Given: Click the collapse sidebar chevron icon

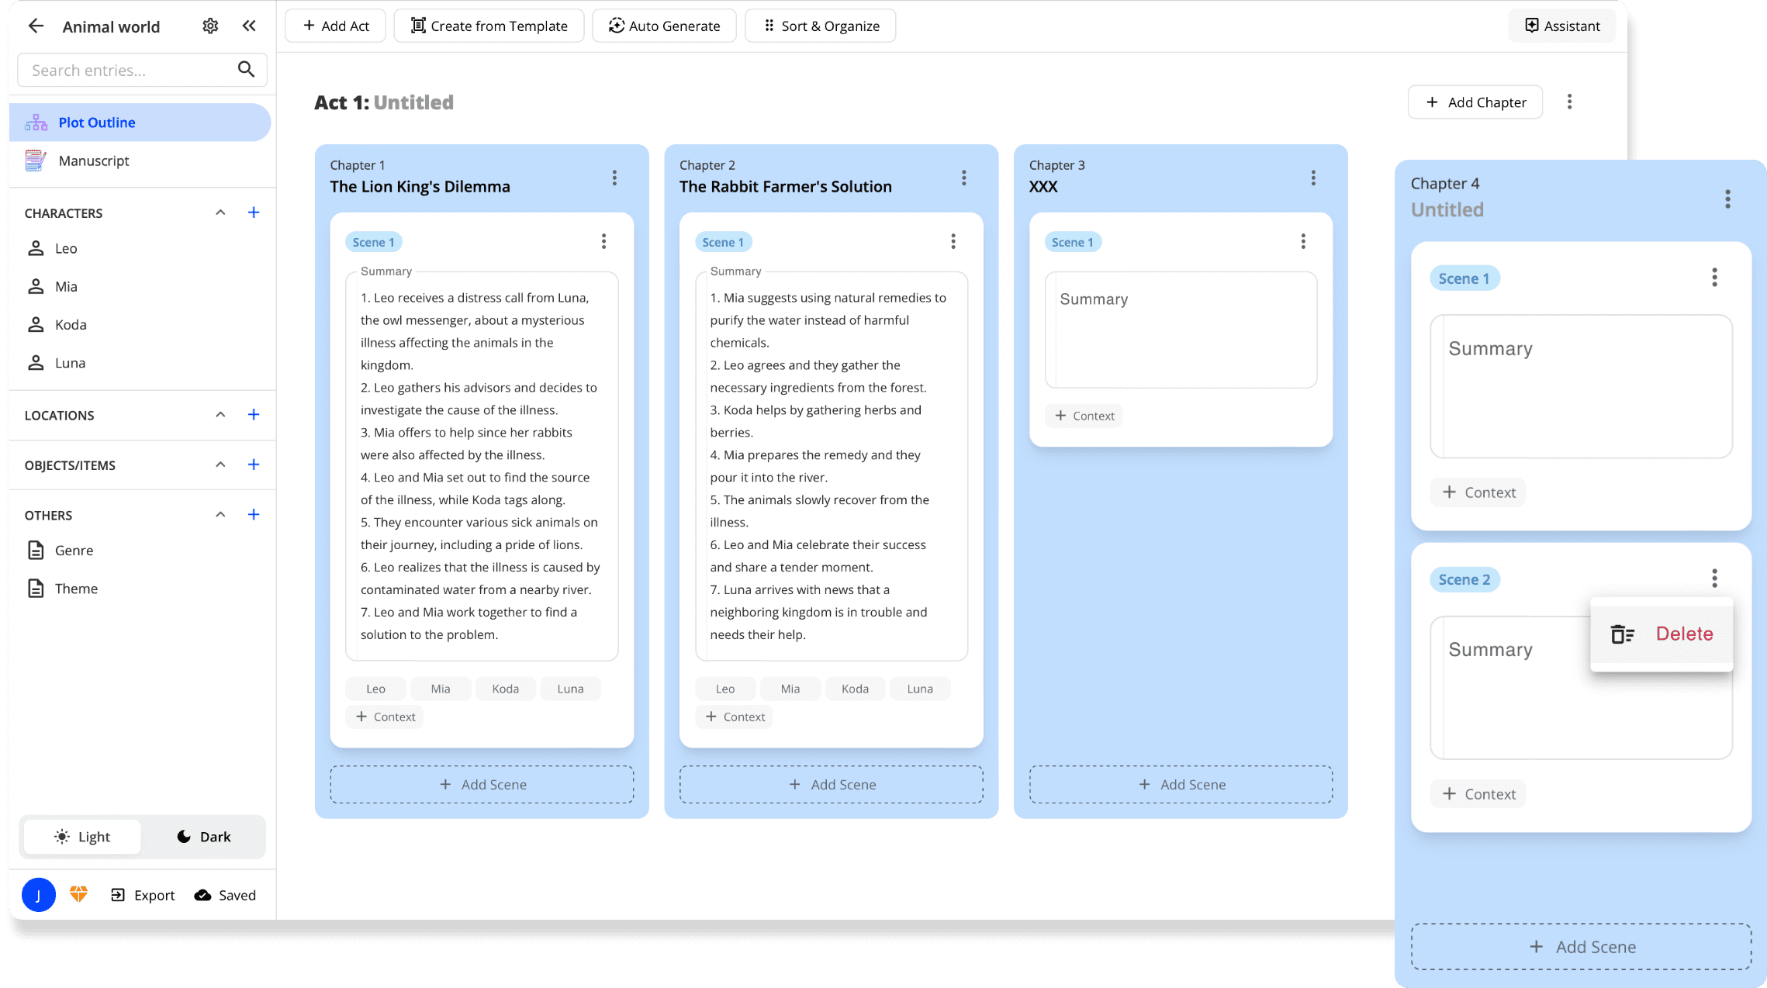Looking at the screenshot, I should pyautogui.click(x=249, y=26).
